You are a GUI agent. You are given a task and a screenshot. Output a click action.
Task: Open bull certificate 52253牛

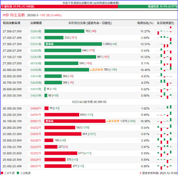point(36,147)
